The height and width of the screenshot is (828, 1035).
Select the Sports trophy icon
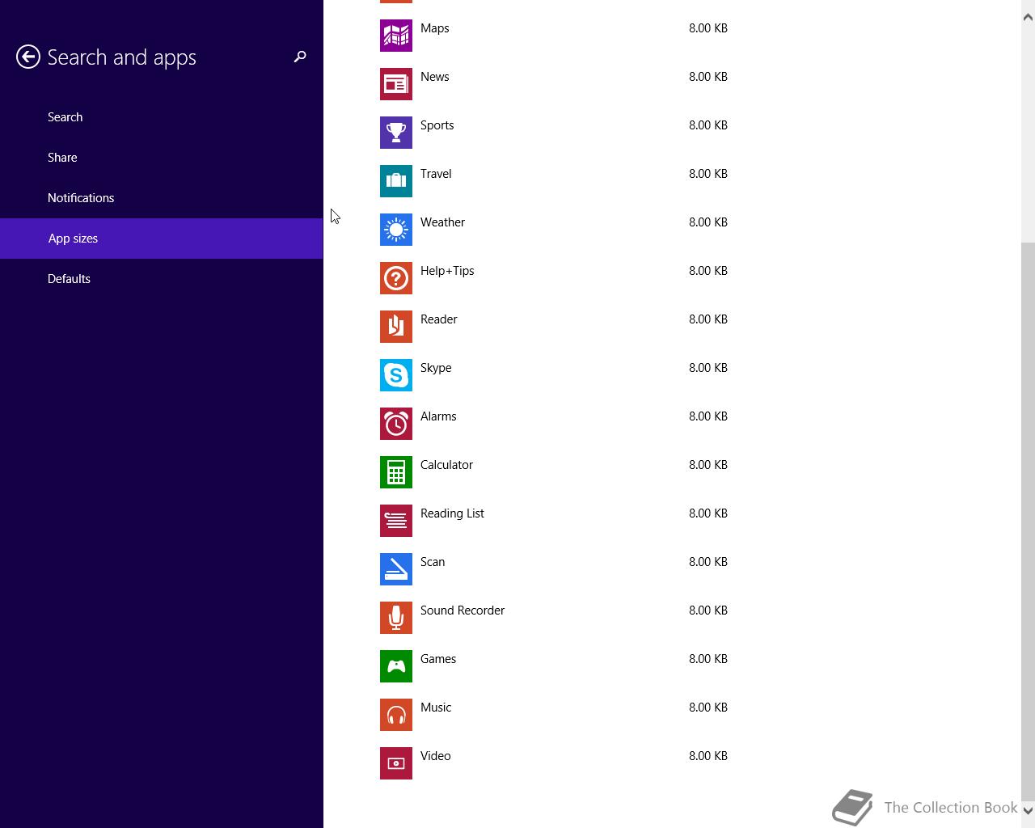pyautogui.click(x=396, y=133)
